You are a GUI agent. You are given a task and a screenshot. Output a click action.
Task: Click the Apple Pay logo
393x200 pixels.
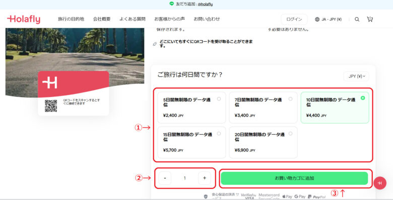pyautogui.click(x=287, y=197)
